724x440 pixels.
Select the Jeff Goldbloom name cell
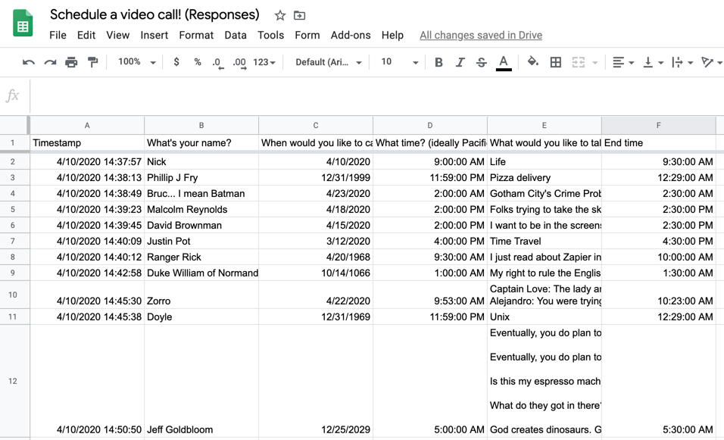click(x=201, y=381)
